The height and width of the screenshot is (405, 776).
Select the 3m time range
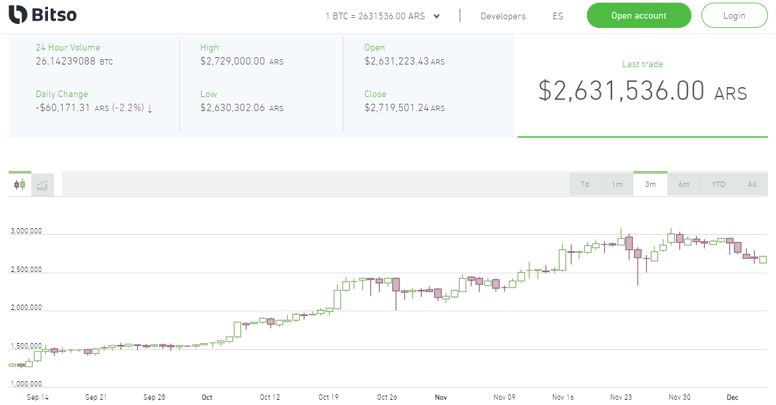[x=650, y=184]
